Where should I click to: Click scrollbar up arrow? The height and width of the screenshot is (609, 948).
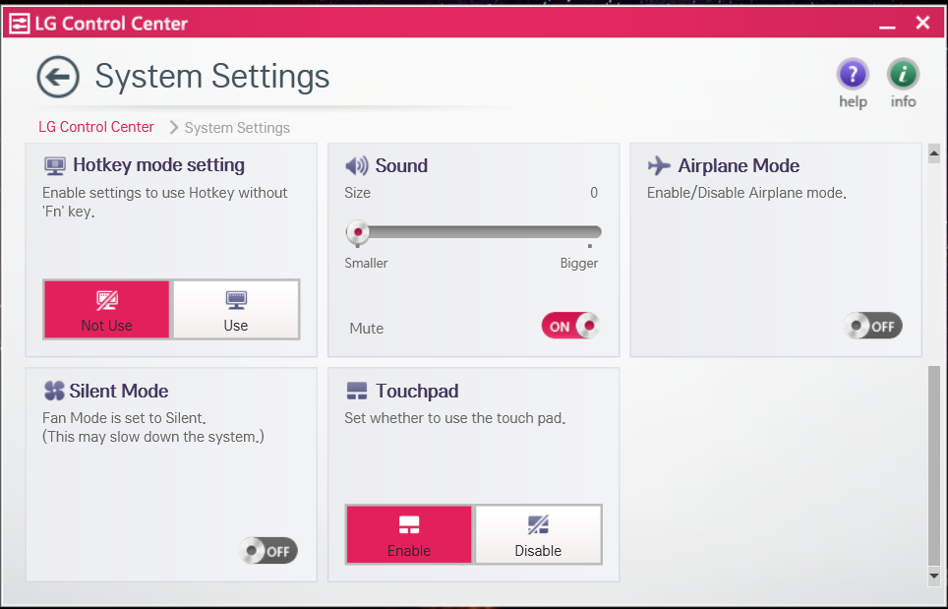pyautogui.click(x=934, y=153)
